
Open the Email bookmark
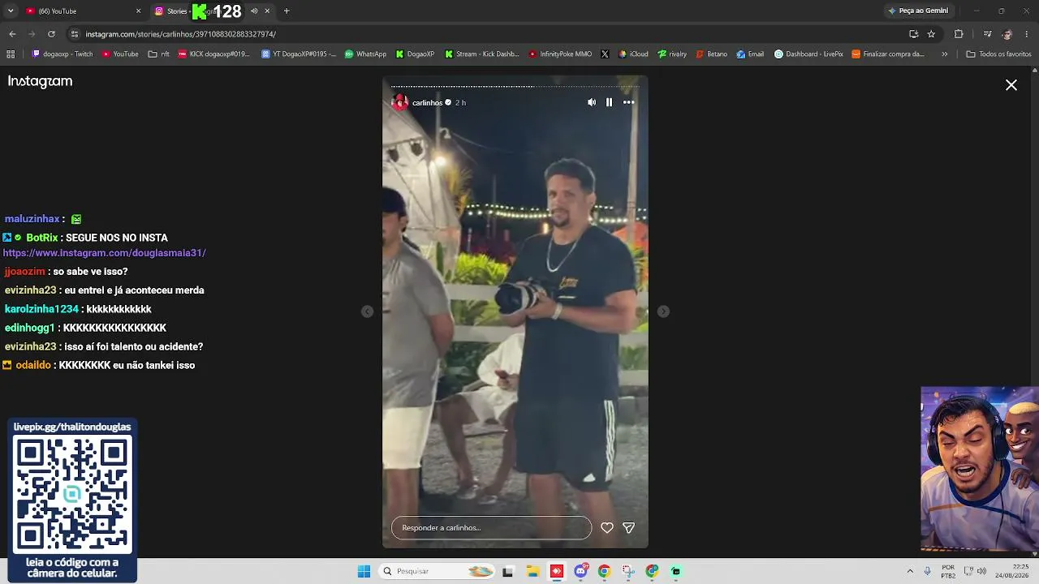pyautogui.click(x=750, y=54)
